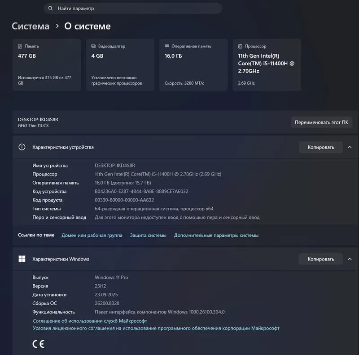Image resolution: width=359 pixels, height=355 pixels.
Task: Select Функциональность value Пакет интерфейса
Action: [x=160, y=312]
